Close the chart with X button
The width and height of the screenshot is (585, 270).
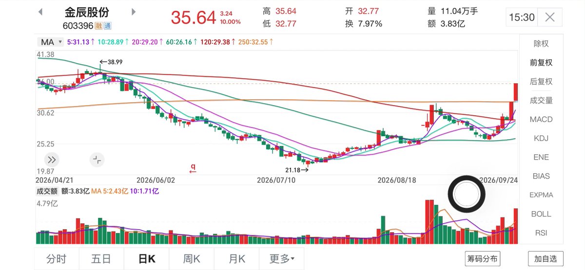[x=550, y=18]
